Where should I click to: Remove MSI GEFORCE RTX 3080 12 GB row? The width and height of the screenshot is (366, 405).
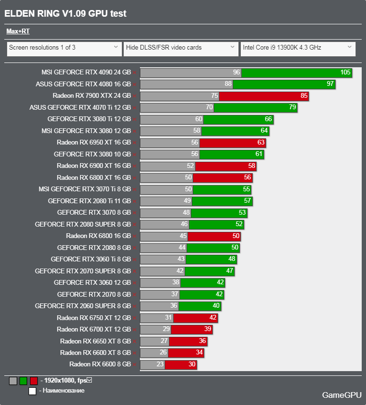pos(135,131)
